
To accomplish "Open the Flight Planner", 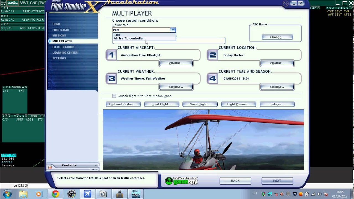I will 238,104.
